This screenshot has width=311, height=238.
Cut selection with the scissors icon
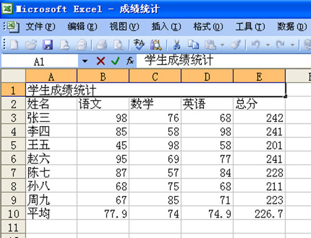[177, 45]
